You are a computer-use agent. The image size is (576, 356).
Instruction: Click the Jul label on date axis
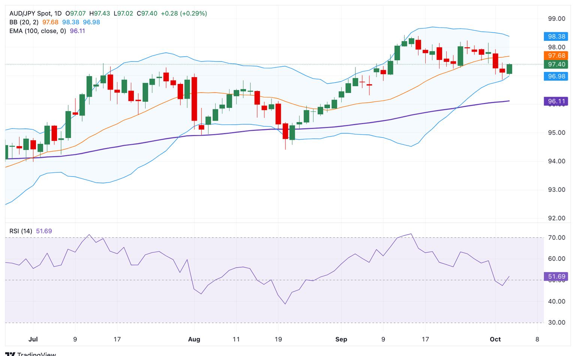pos(33,339)
